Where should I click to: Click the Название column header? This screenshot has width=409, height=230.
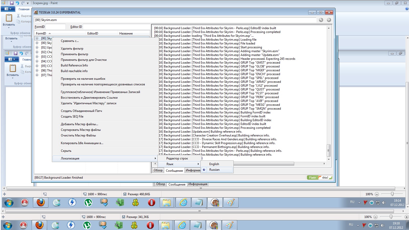pyautogui.click(x=134, y=33)
